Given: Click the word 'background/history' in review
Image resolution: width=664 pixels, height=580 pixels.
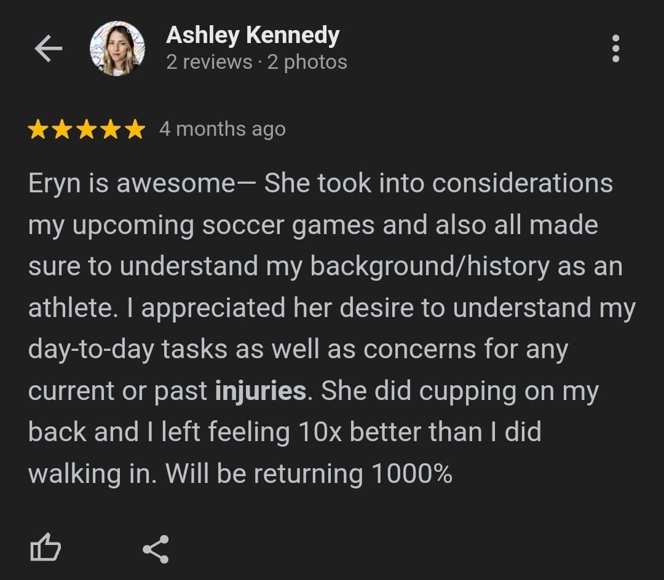Looking at the screenshot, I should (x=430, y=266).
